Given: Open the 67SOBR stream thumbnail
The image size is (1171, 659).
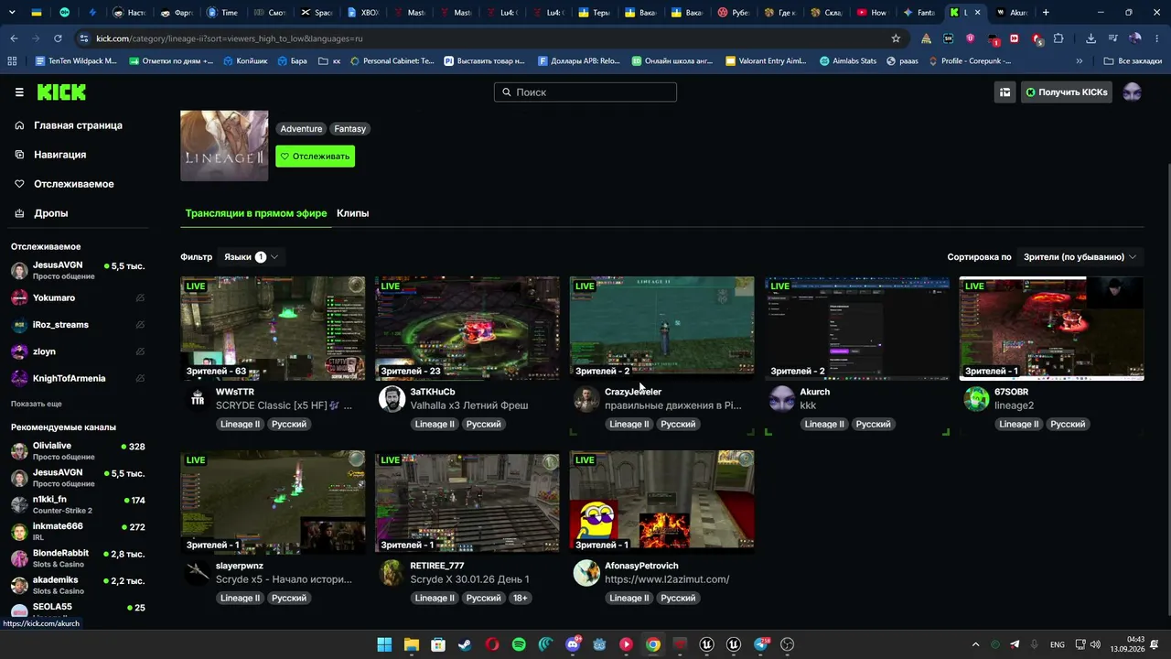Looking at the screenshot, I should point(1051,329).
